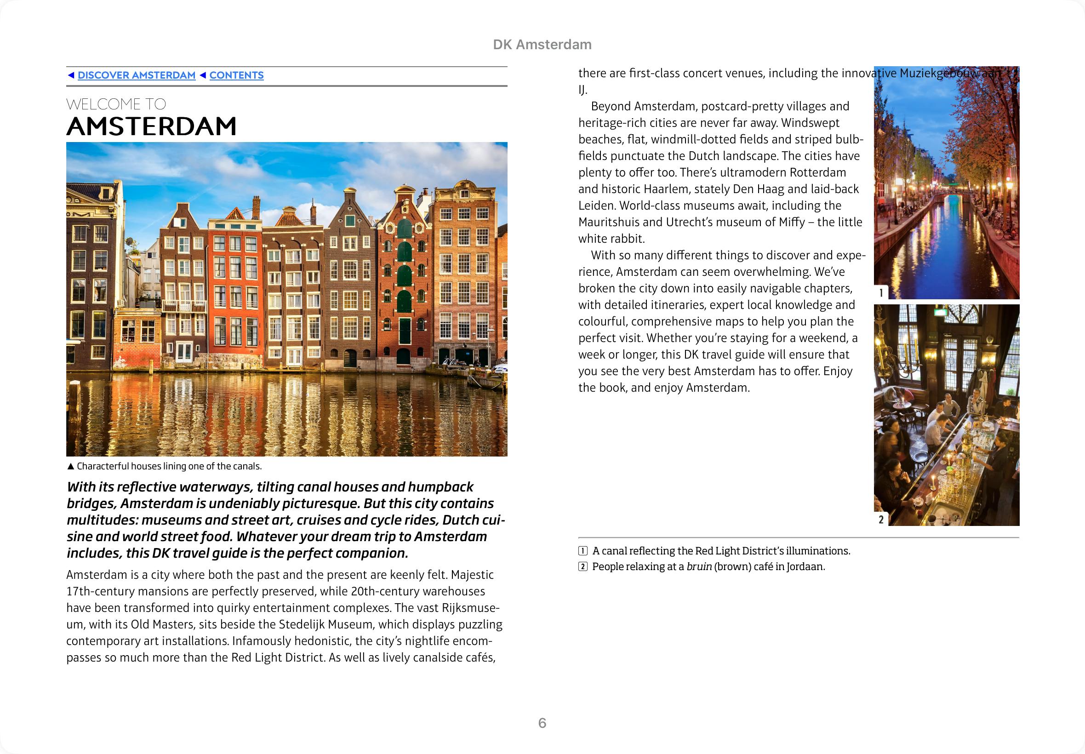Click the blue arrow before CONTENTS

(x=203, y=75)
